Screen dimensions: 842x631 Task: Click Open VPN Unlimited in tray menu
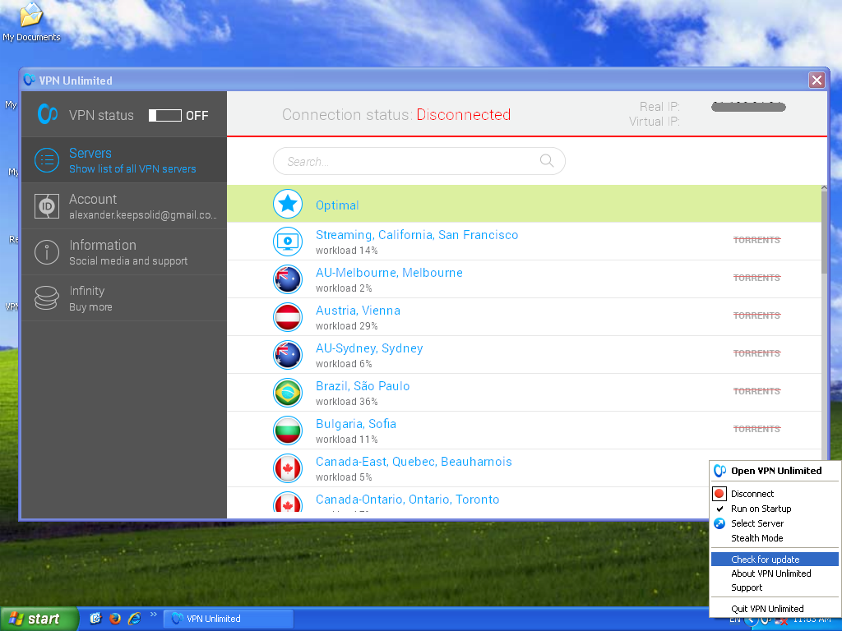pos(775,471)
